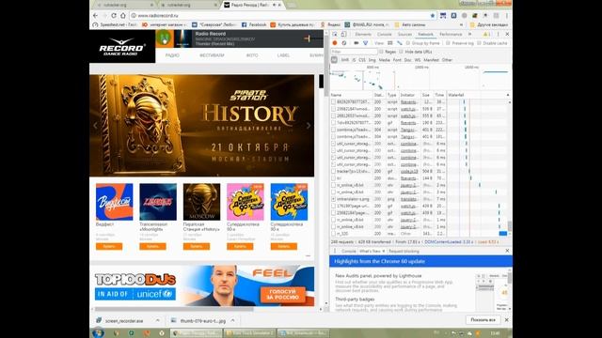
Task: Click the Facebook bookmark
Action: (x=254, y=24)
